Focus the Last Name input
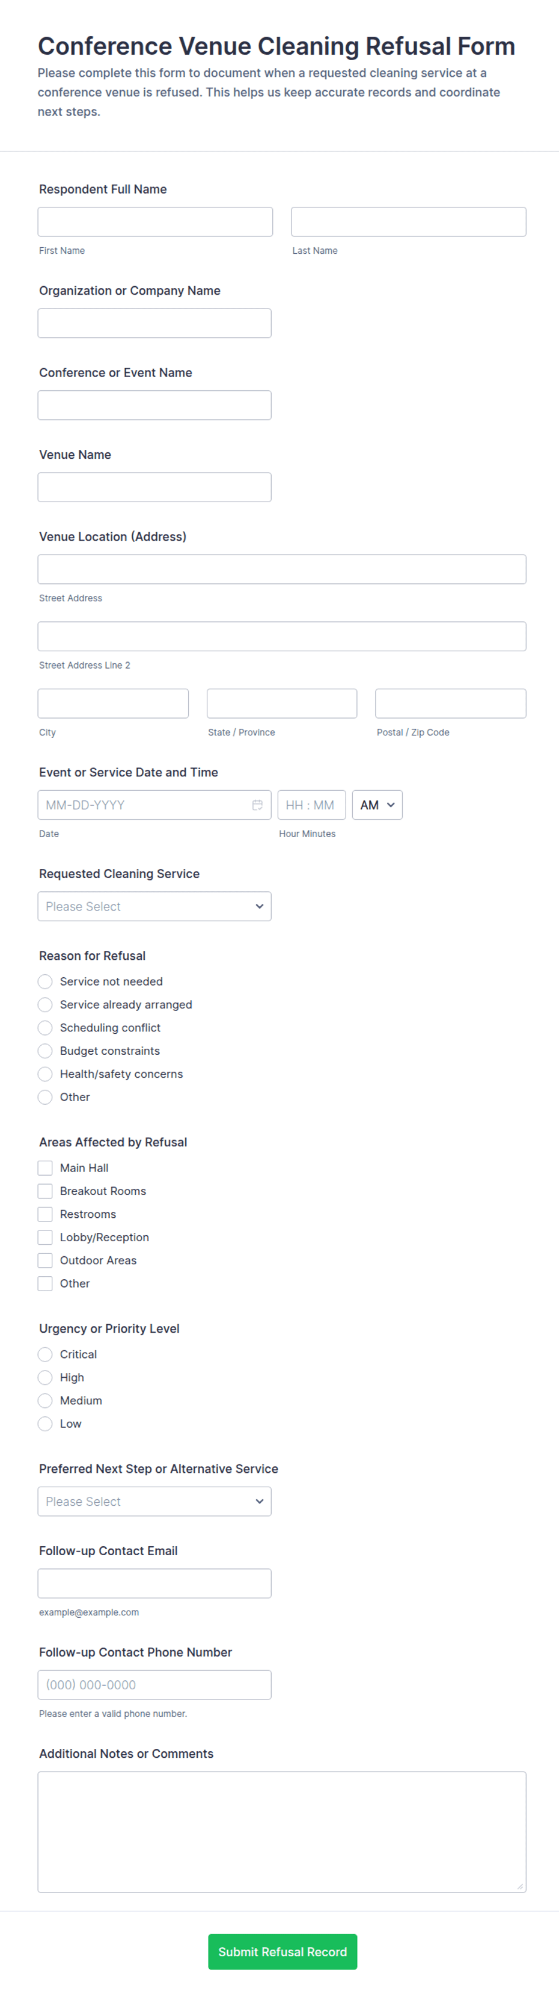The image size is (559, 1999). pos(409,222)
